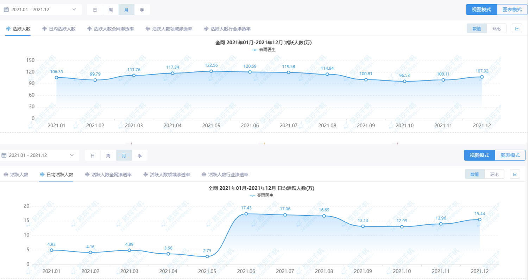Click the 122.56 data point for 2021.05
Screen dimensions: 528x280
click(x=211, y=71)
